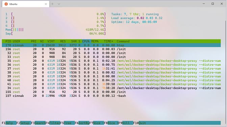
Task: Click the 7h38:28 time value
Action: click(x=108, y=88)
